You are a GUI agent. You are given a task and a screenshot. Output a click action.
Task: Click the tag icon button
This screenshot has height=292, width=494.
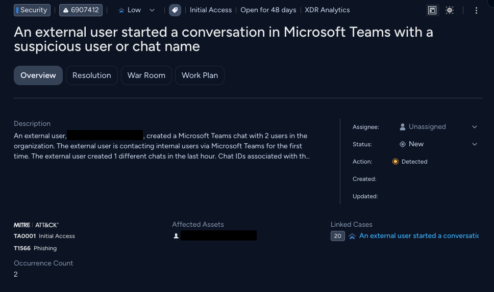(x=175, y=10)
